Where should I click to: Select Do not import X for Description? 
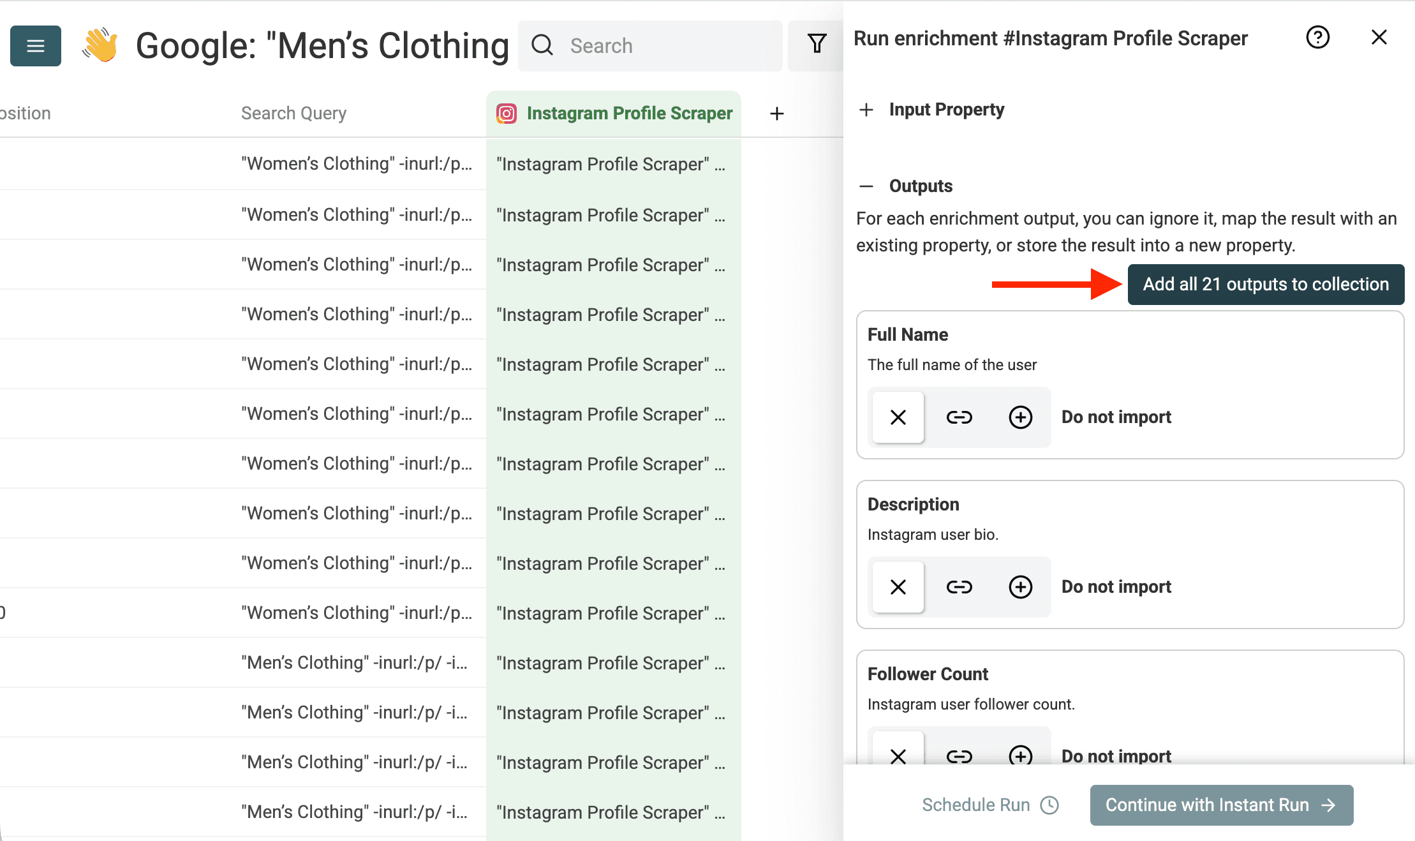coord(898,587)
